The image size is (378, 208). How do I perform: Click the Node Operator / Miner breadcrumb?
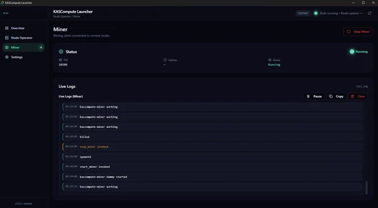67,17
